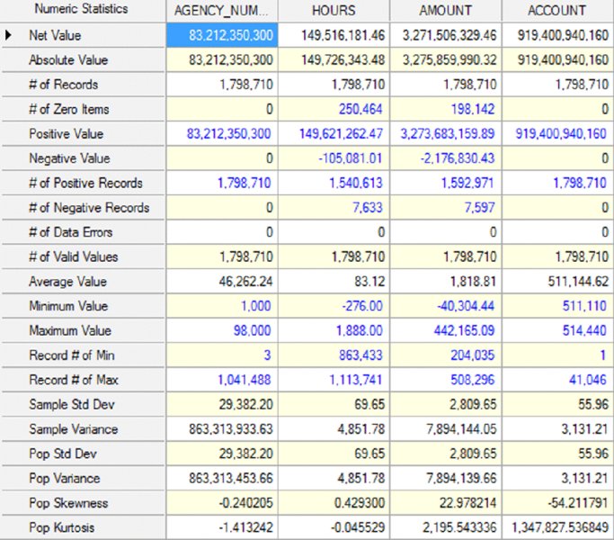Click the Numeric Statistics header
The height and width of the screenshot is (540, 614).
pos(82,9)
